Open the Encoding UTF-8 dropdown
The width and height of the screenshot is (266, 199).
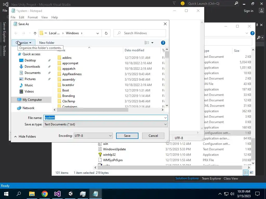click(93, 136)
